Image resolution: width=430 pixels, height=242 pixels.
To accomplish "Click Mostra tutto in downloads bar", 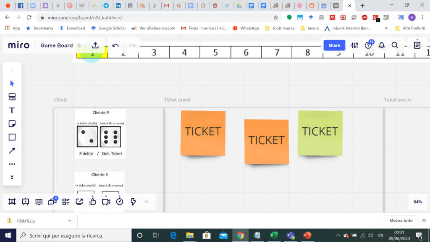I will click(x=401, y=221).
